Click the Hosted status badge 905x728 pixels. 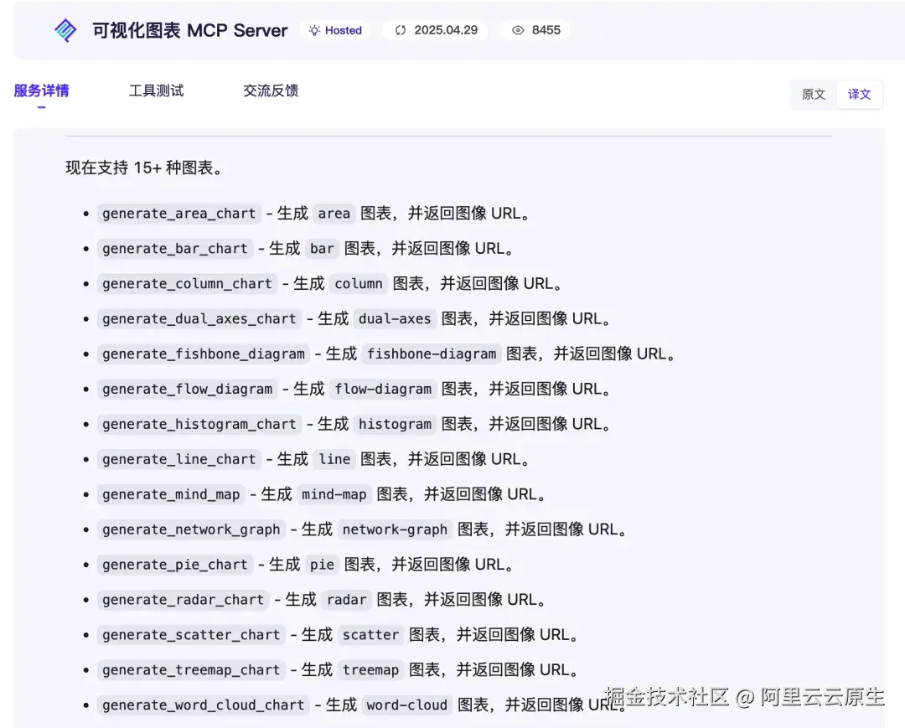point(334,30)
